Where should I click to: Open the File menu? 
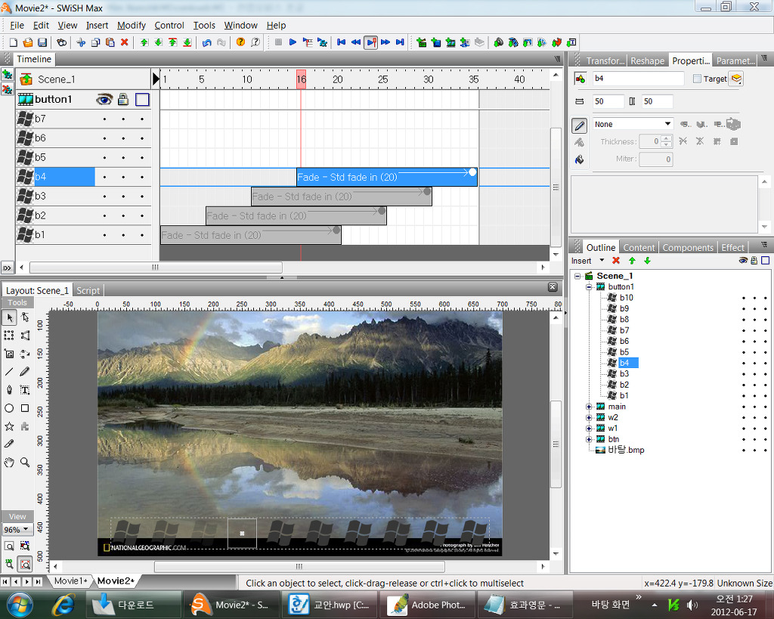coord(17,25)
